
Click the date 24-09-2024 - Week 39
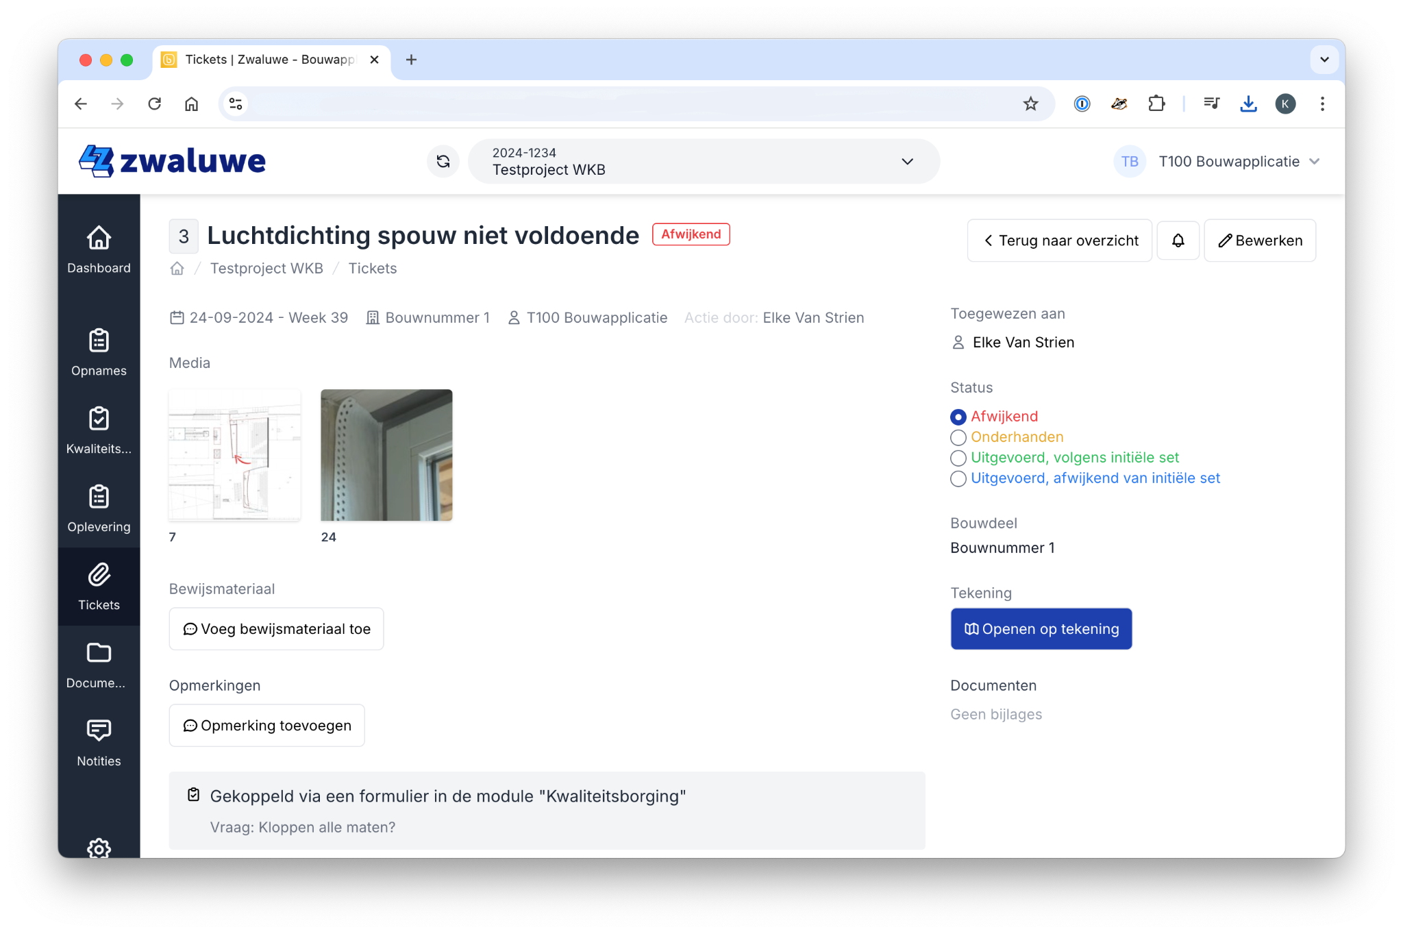(x=259, y=318)
